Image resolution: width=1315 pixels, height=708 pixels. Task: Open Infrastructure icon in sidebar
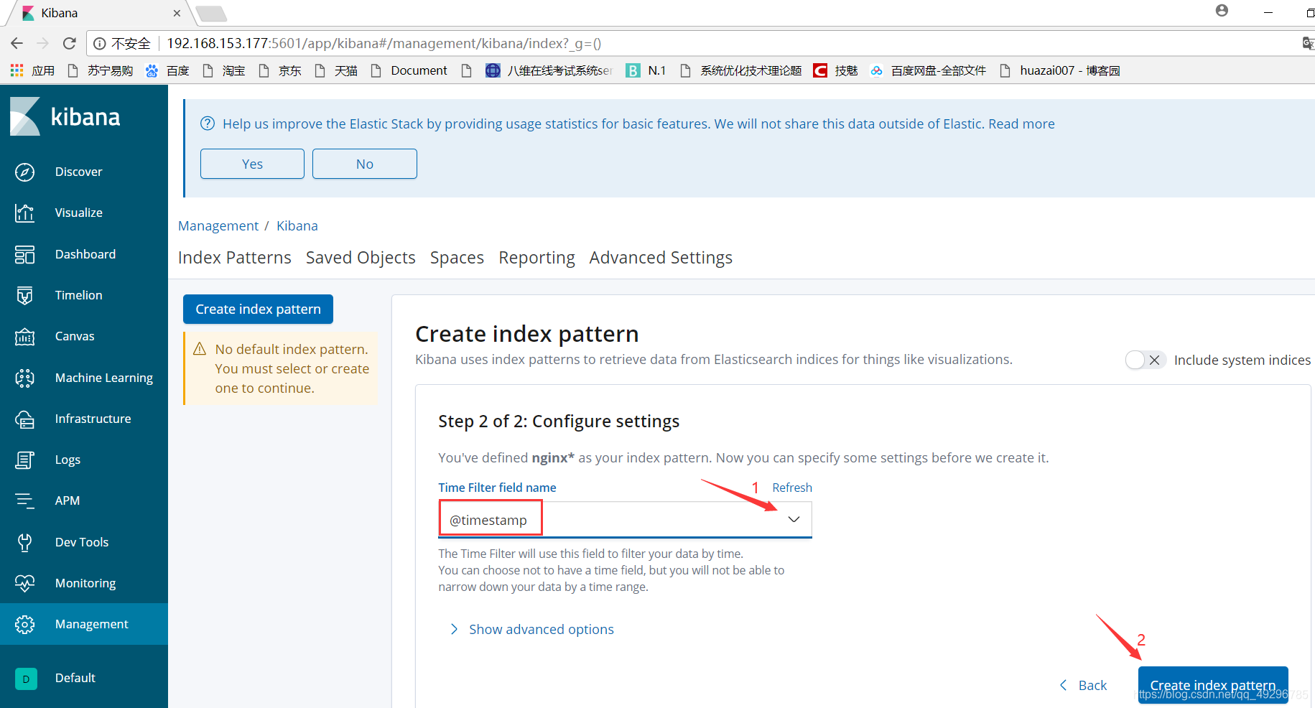pos(25,419)
